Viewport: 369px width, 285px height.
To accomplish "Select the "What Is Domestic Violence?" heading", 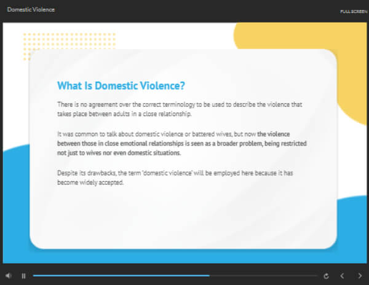I will coord(121,85).
